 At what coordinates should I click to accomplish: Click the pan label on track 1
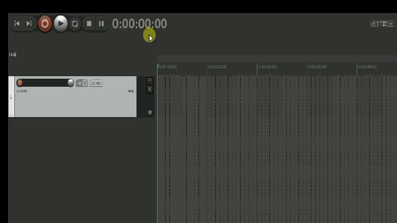pos(131,91)
